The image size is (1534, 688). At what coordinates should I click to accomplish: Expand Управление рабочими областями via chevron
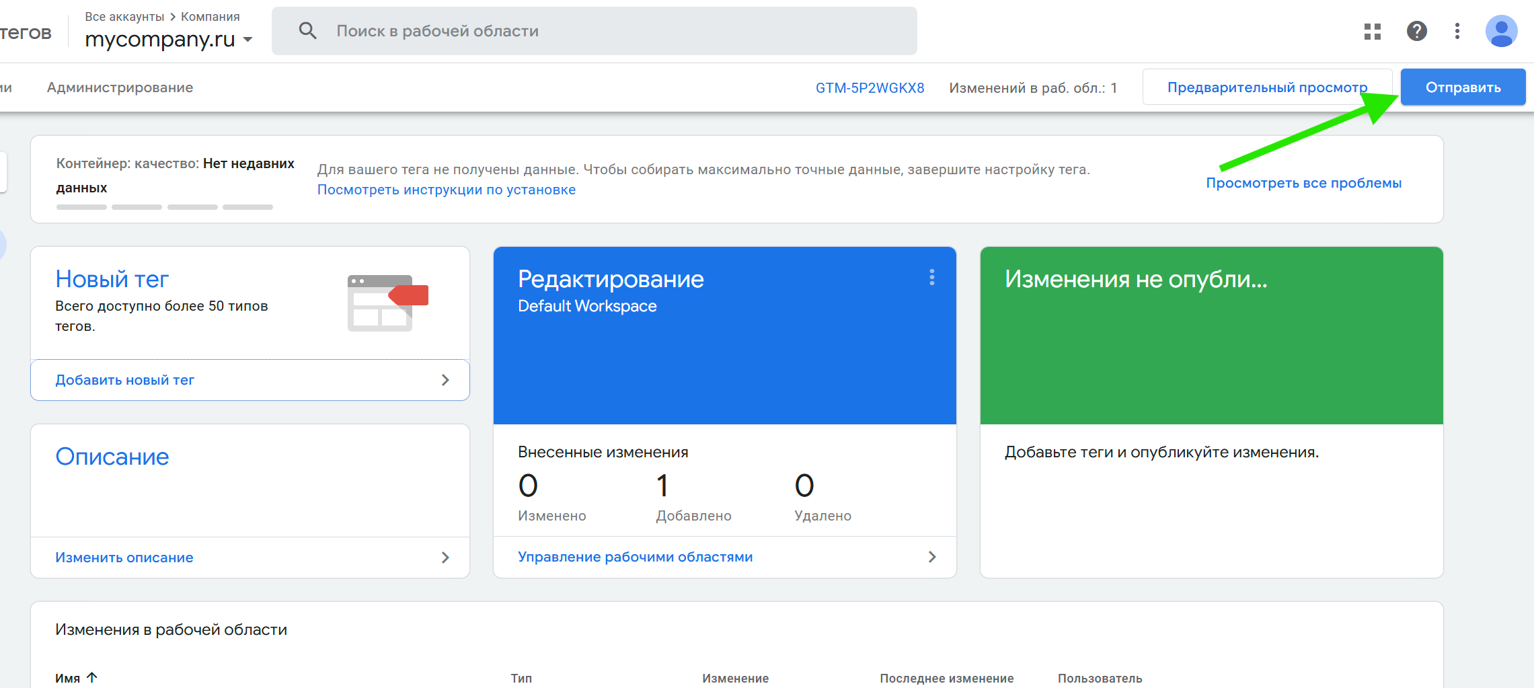932,556
